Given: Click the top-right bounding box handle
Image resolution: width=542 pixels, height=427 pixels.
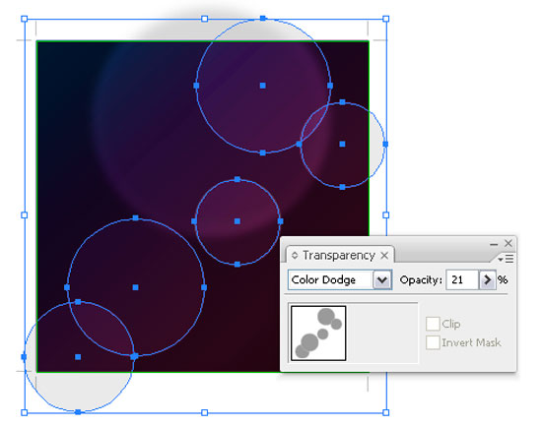Looking at the screenshot, I should (x=386, y=19).
